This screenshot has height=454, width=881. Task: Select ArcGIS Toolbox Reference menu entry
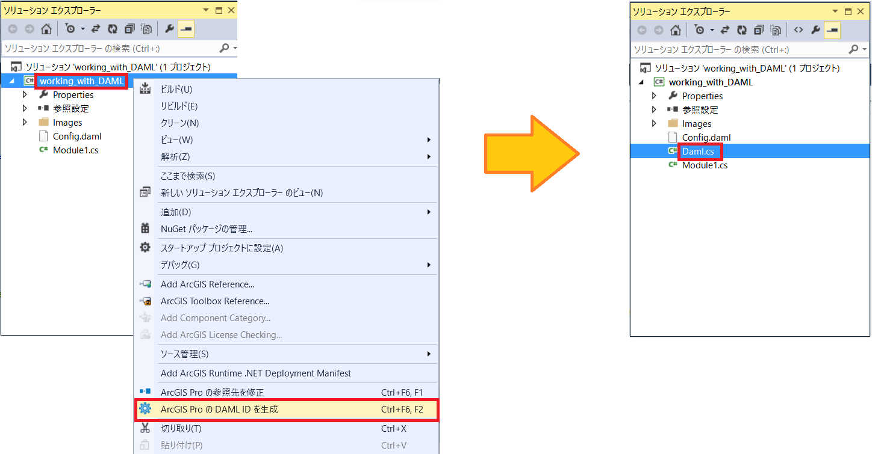coord(286,301)
